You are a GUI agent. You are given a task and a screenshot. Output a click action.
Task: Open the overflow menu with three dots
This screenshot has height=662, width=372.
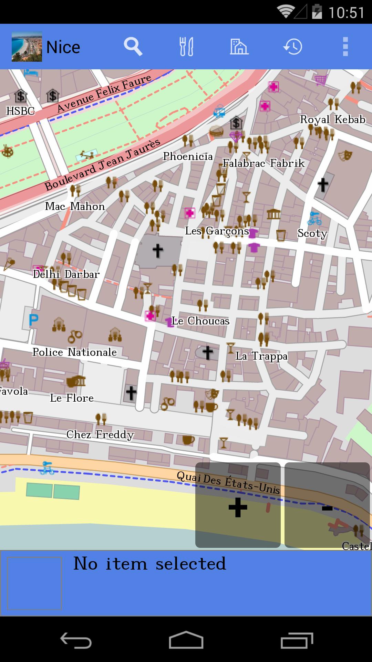[345, 47]
